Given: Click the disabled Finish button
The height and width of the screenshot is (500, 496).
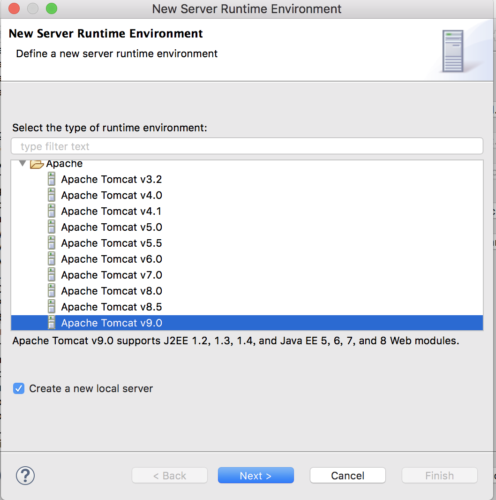Looking at the screenshot, I should [439, 476].
